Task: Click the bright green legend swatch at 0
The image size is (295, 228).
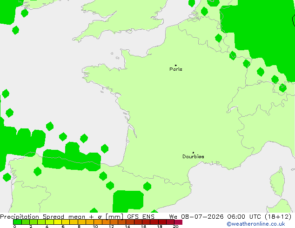Action: [x=17, y=222]
